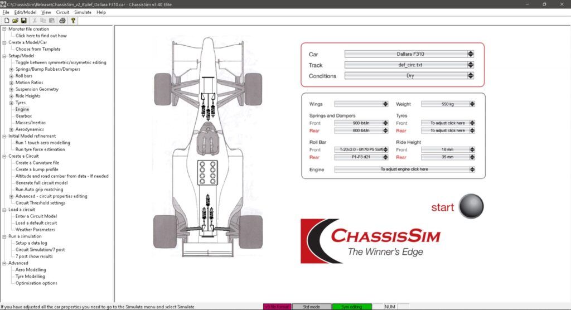Viewport: 571px width, 310px height.
Task: Click the Save floppy disk icon
Action: coord(23,21)
